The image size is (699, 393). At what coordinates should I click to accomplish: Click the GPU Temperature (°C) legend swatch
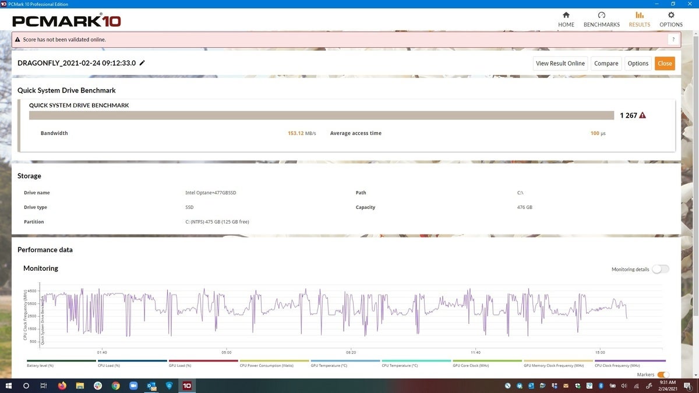tap(345, 361)
